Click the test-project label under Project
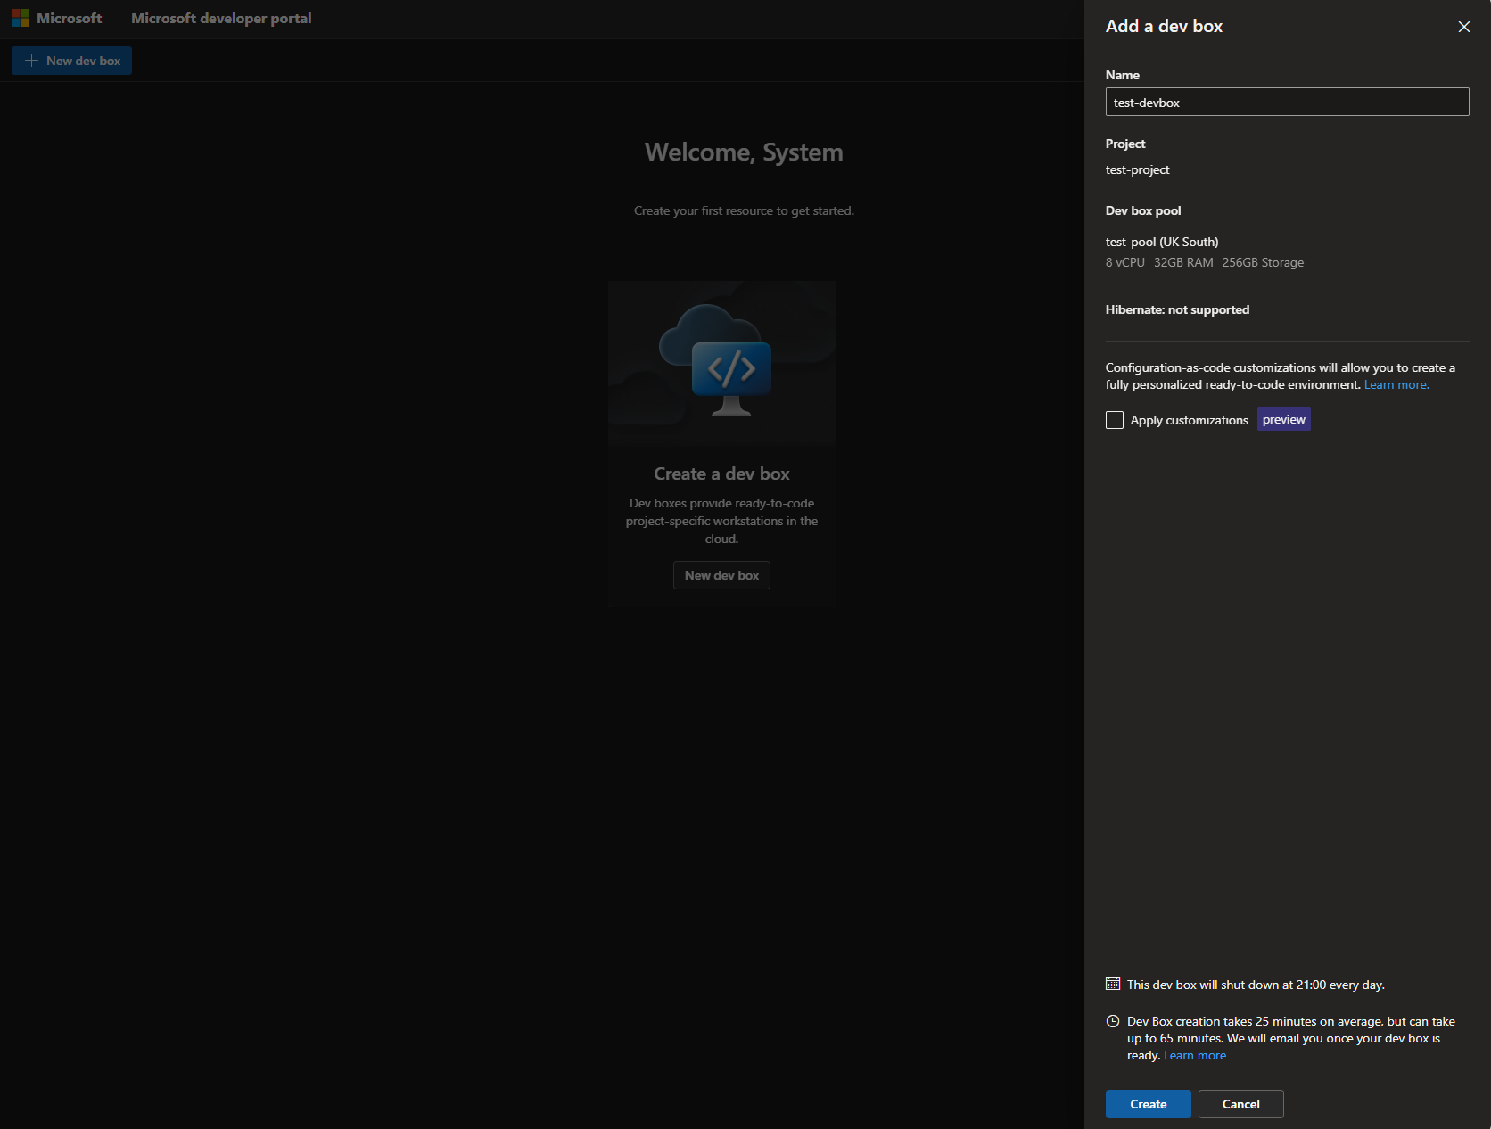1491x1129 pixels. point(1137,169)
